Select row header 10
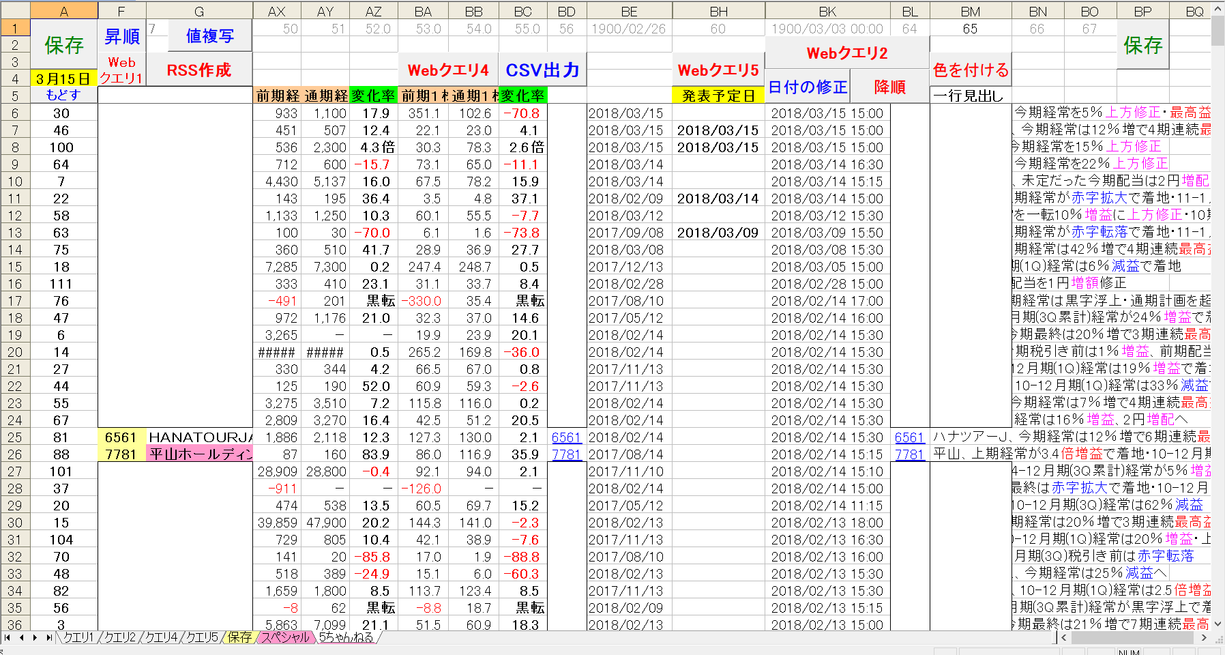This screenshot has width=1225, height=655. 15,181
